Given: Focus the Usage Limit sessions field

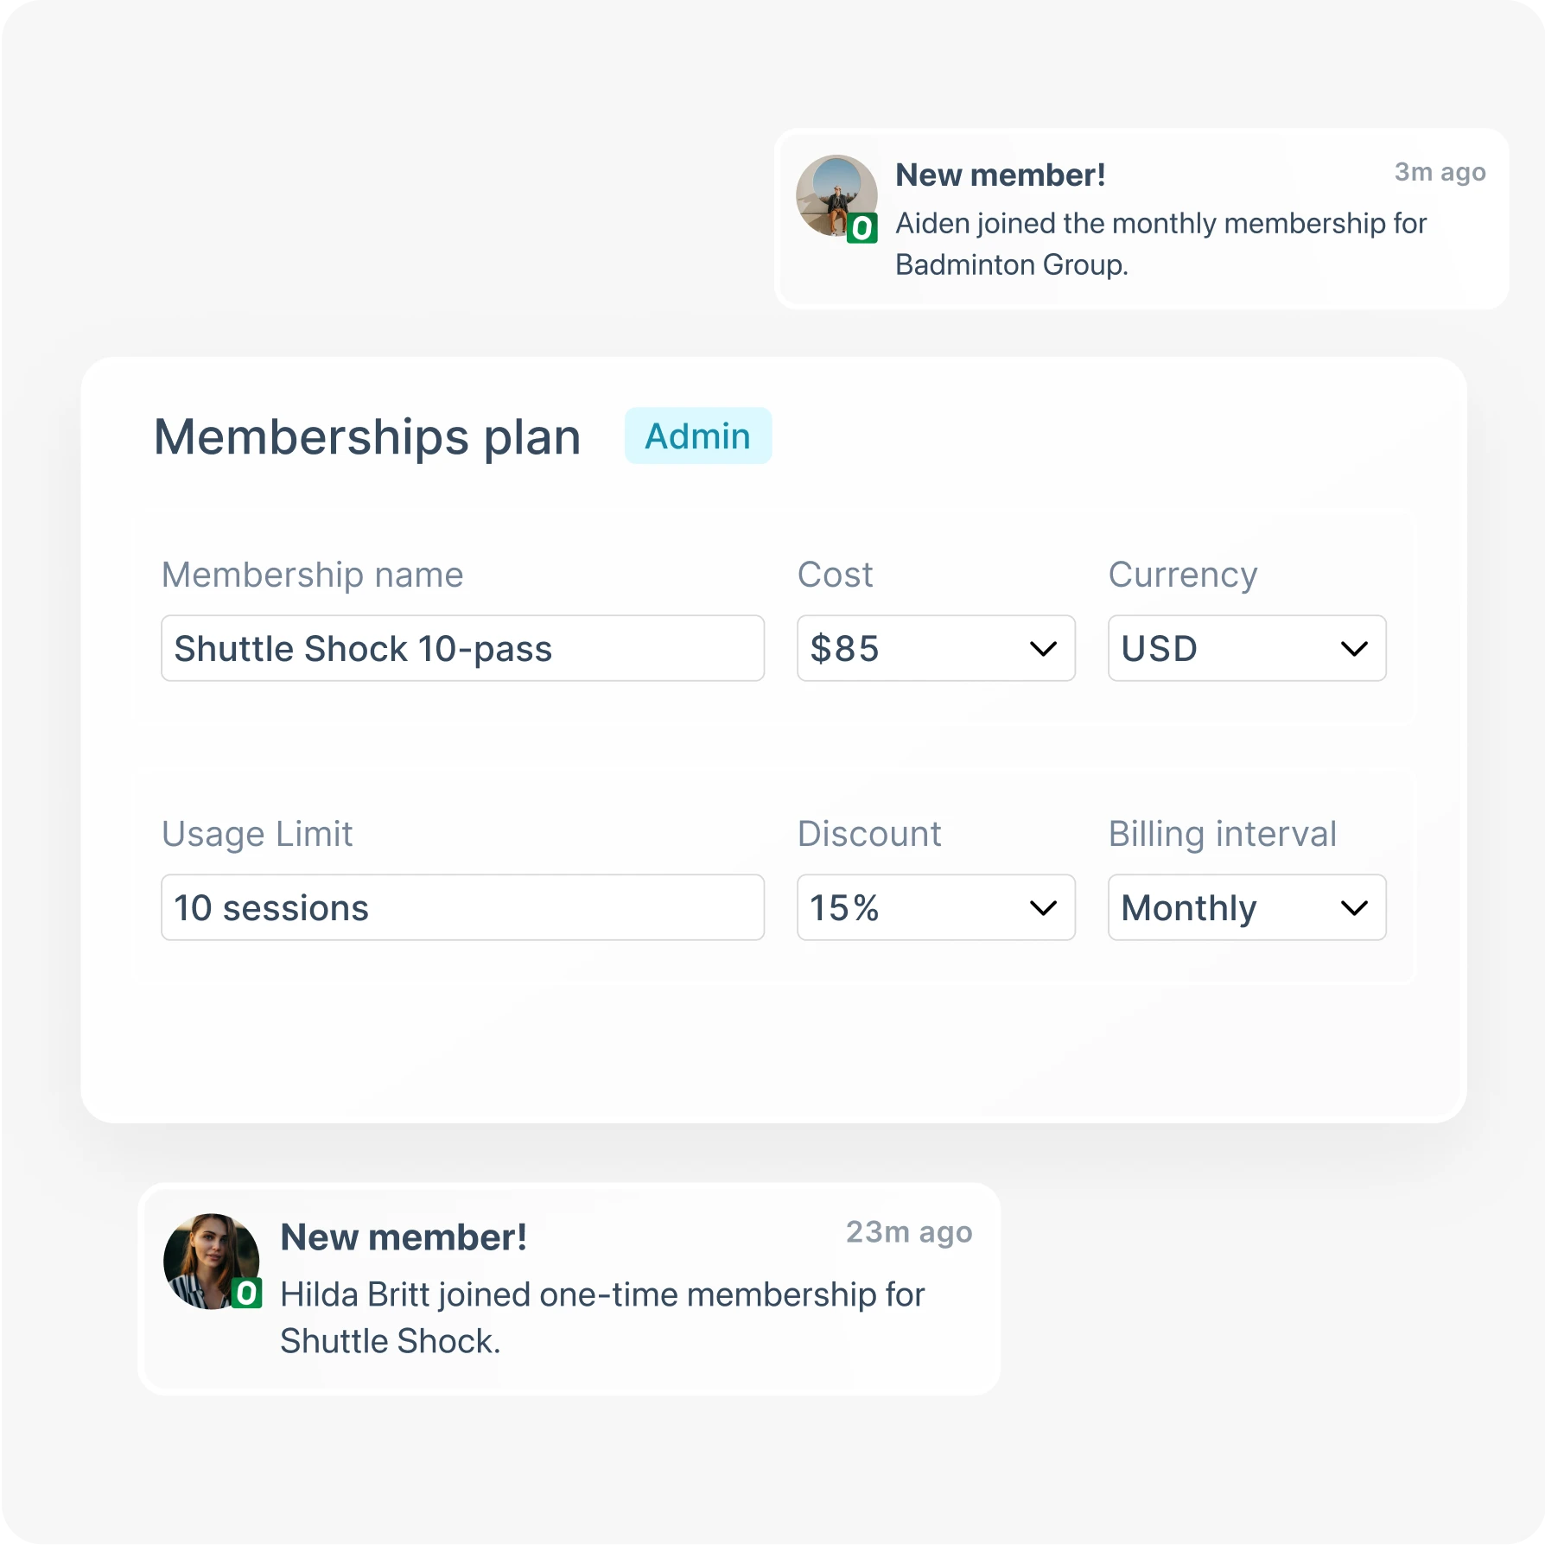Looking at the screenshot, I should (462, 907).
